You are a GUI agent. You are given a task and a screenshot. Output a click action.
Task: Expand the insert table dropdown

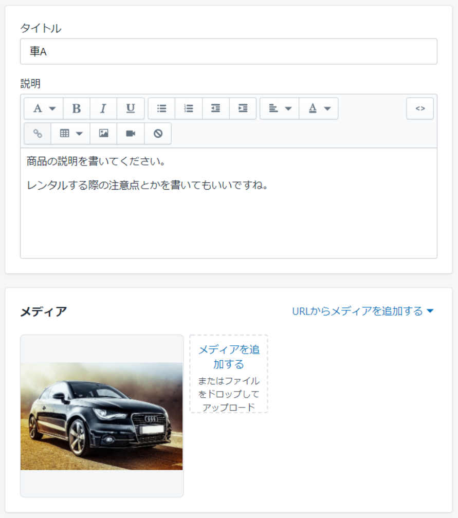pos(70,134)
